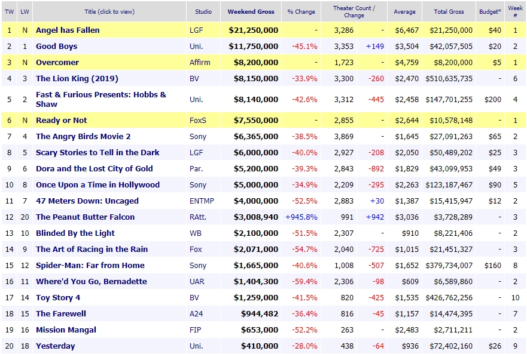Sort by the Average column header
Screen dimensions: 527x354
[404, 12]
